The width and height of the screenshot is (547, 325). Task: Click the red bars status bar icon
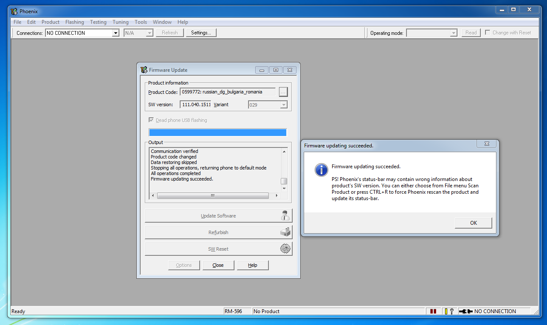[433, 311]
